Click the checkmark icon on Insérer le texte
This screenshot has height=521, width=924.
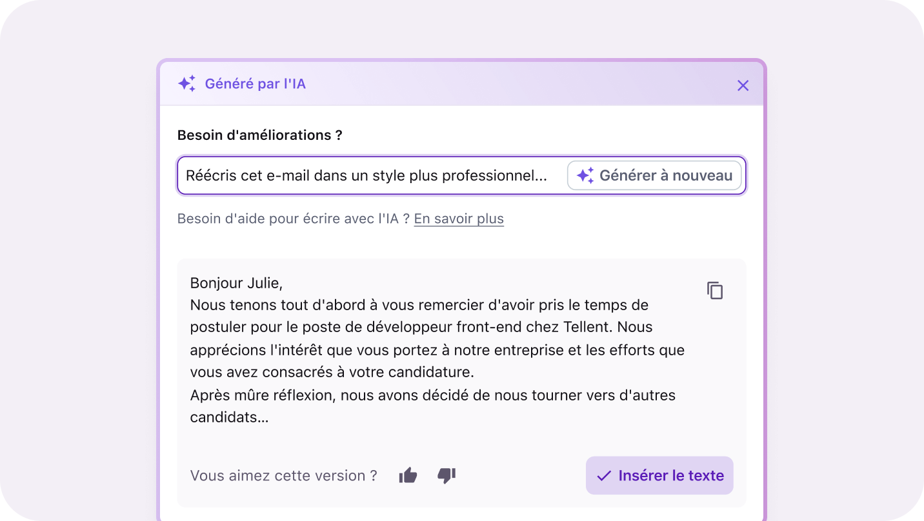[603, 475]
